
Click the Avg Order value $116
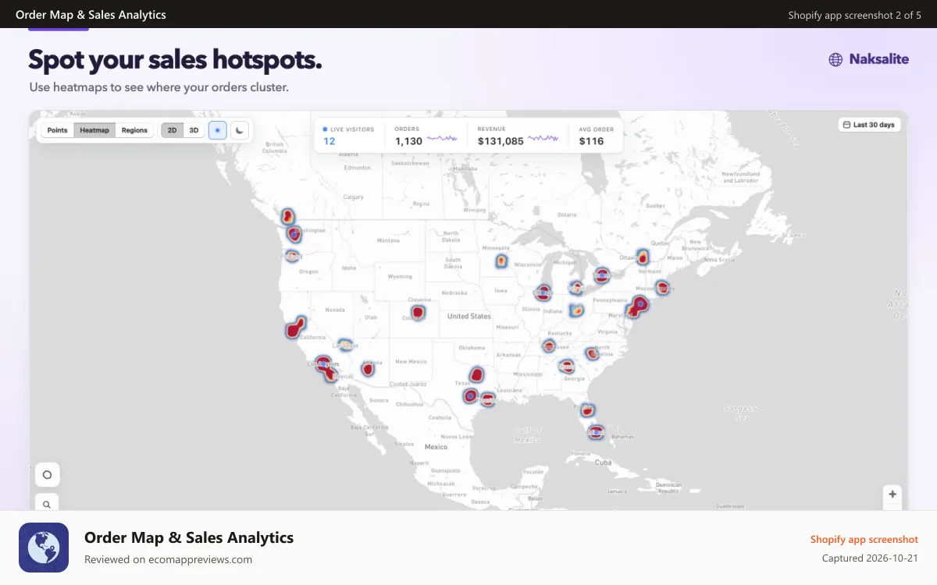(x=591, y=141)
